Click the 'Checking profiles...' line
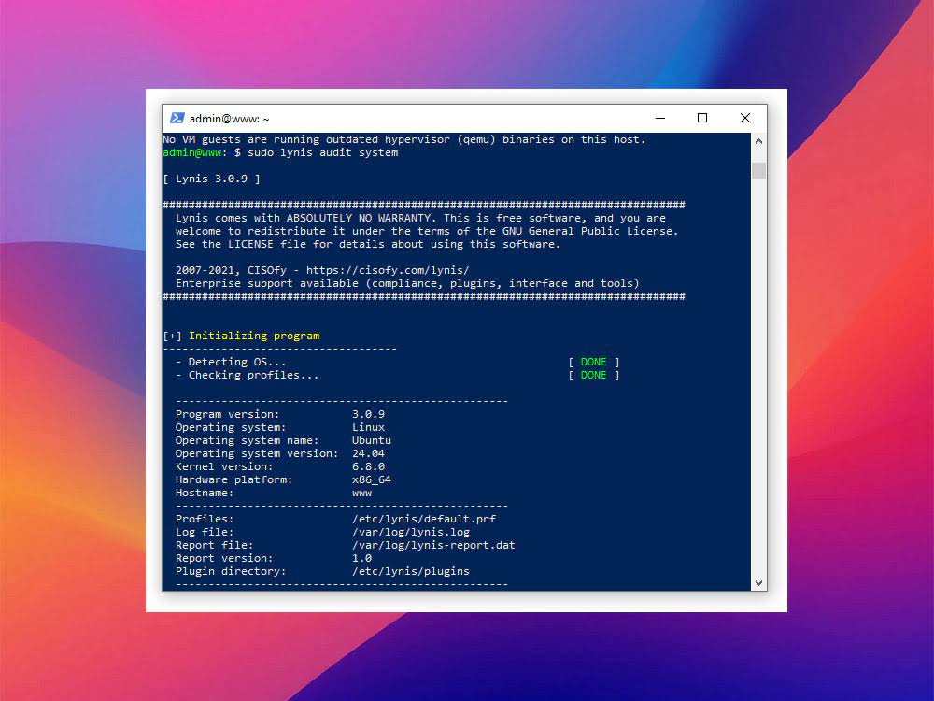The height and width of the screenshot is (701, 934). (248, 375)
